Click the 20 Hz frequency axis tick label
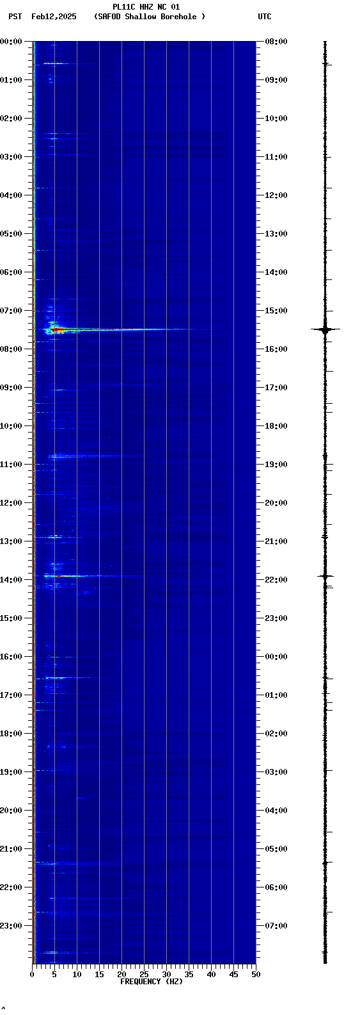 coord(122,975)
